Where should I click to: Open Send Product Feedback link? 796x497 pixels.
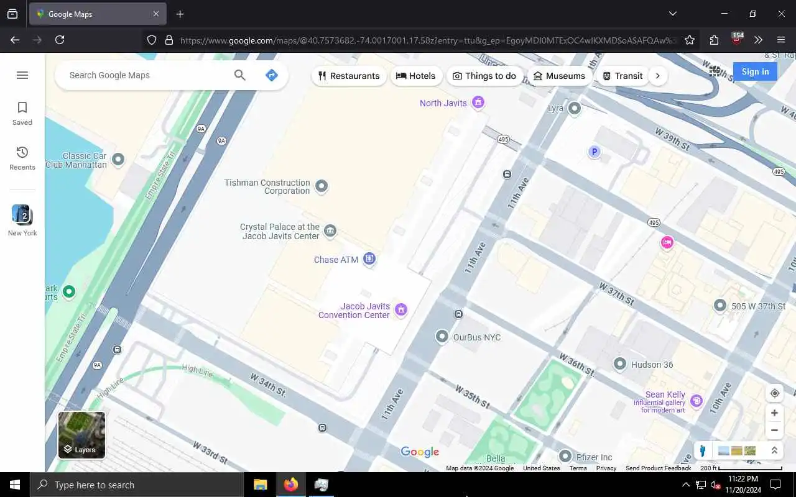[658, 468]
